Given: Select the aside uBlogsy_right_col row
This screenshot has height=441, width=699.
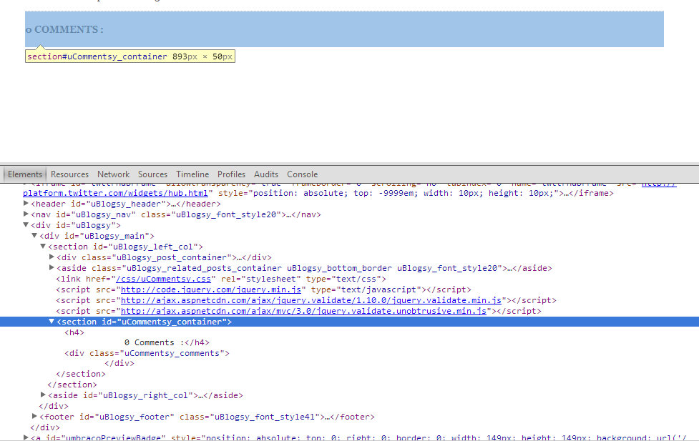Looking at the screenshot, I should (145, 395).
